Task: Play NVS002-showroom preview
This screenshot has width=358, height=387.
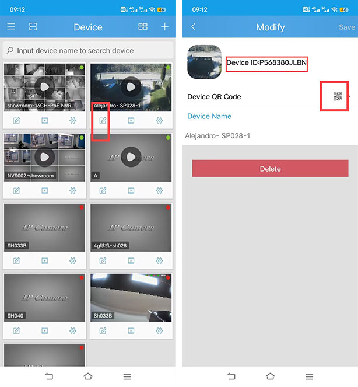Action: pyautogui.click(x=45, y=157)
